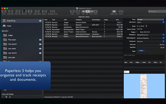This screenshot has width=166, height=104.
Task: Toggle Hide Details info icon
Action: (x=37, y=11)
